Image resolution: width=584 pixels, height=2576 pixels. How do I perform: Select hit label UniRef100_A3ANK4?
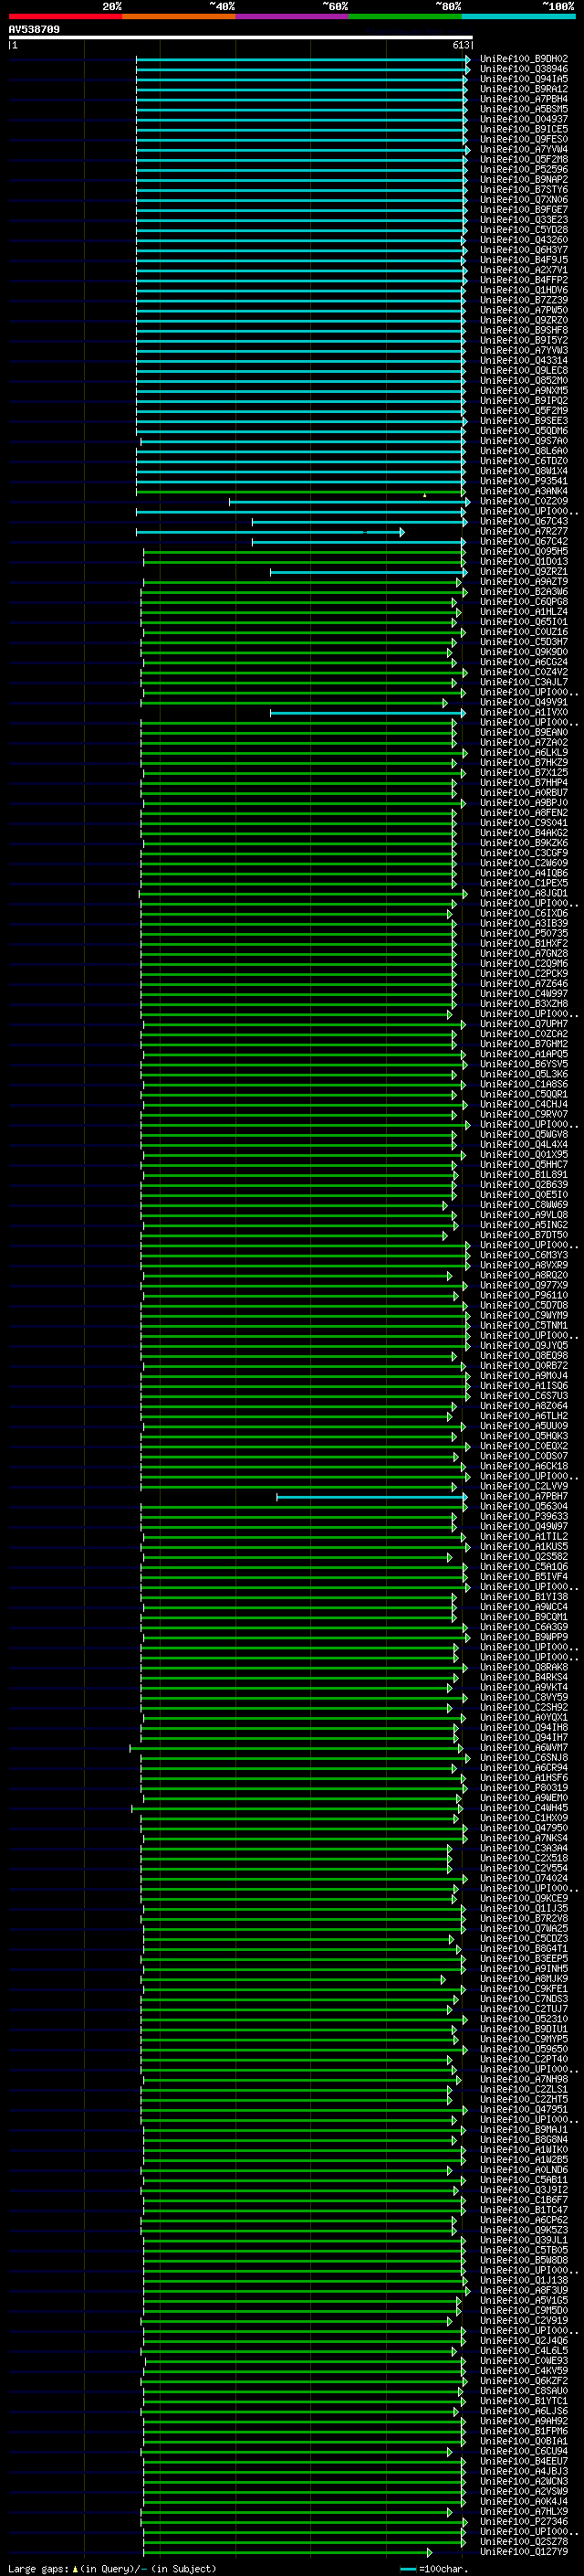[524, 491]
